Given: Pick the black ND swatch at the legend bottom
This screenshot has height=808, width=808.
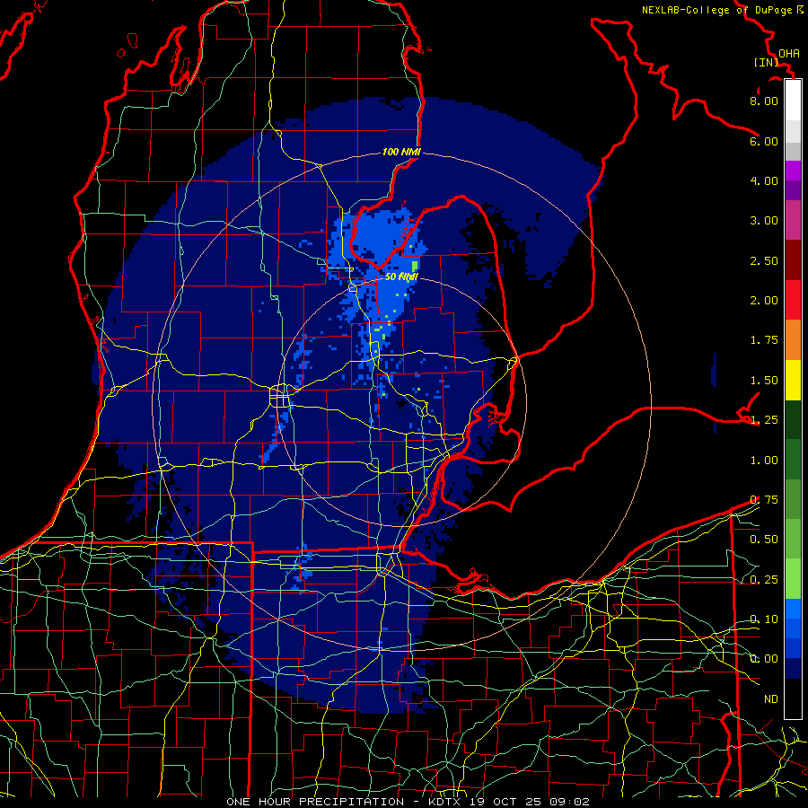Looking at the screenshot, I should (x=793, y=698).
